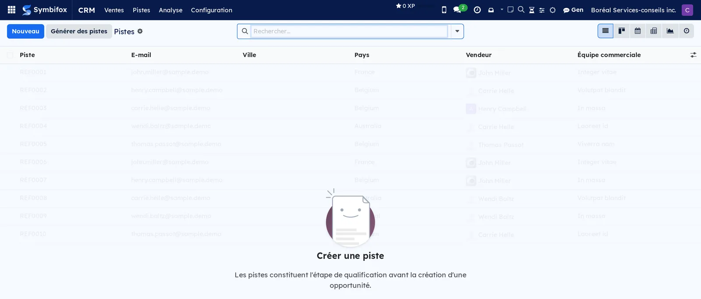
Task: Tick the select-all checkbox in header
Action: pos(10,55)
